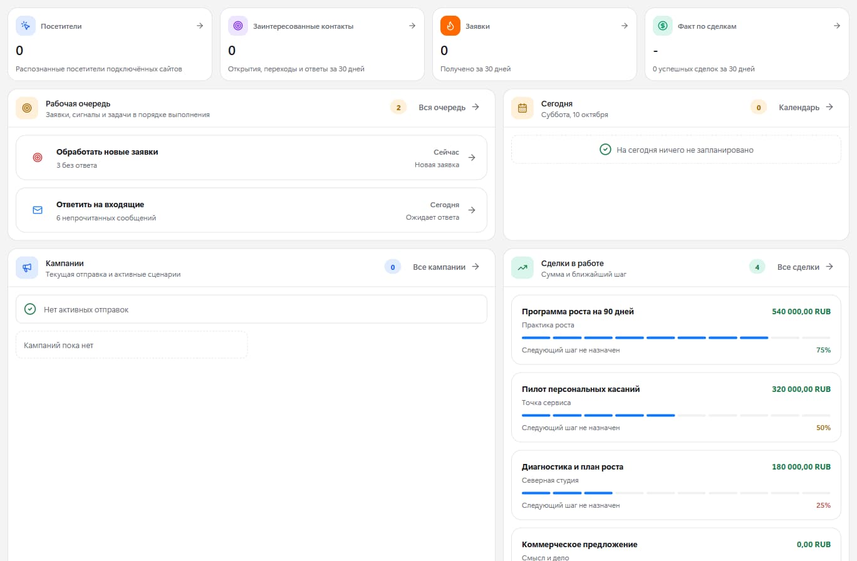The width and height of the screenshot is (857, 561).
Task: Open Все кампании link
Action: pyautogui.click(x=446, y=267)
